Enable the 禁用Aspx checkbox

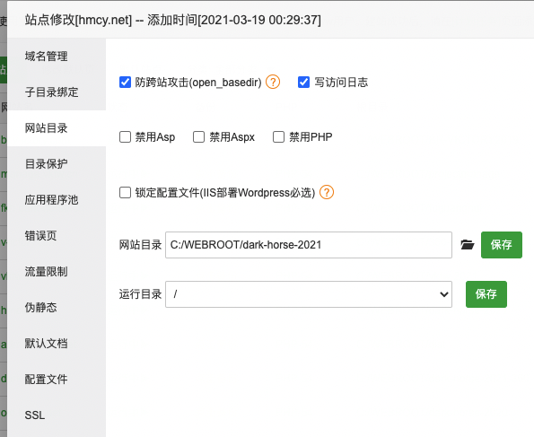198,137
